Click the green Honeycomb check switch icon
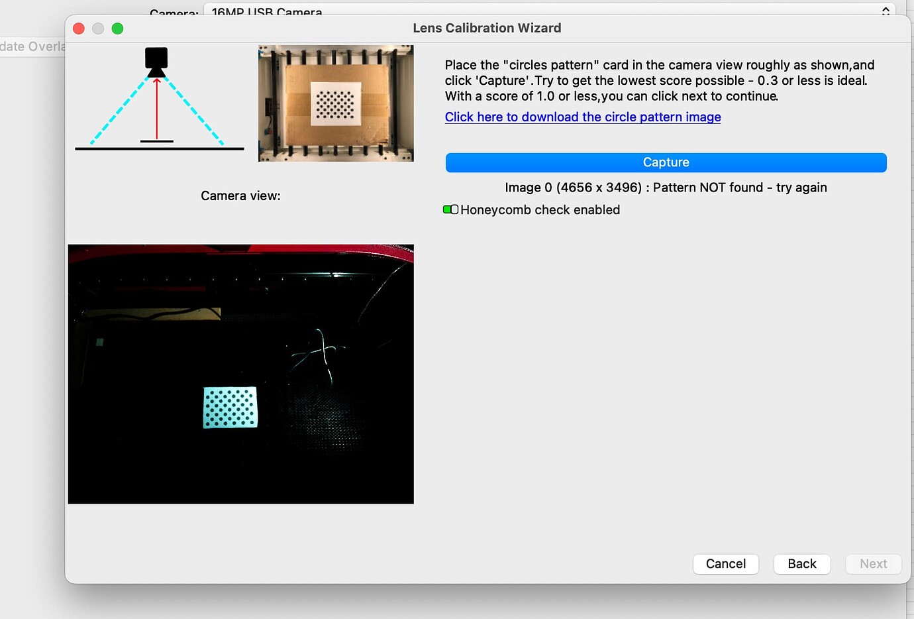 450,209
